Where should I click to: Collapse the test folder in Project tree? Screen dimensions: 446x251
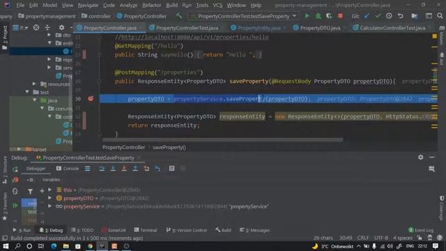pos(27,92)
